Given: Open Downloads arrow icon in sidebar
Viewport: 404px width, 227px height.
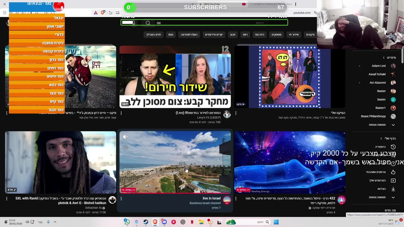Looking at the screenshot, I should pos(393,189).
